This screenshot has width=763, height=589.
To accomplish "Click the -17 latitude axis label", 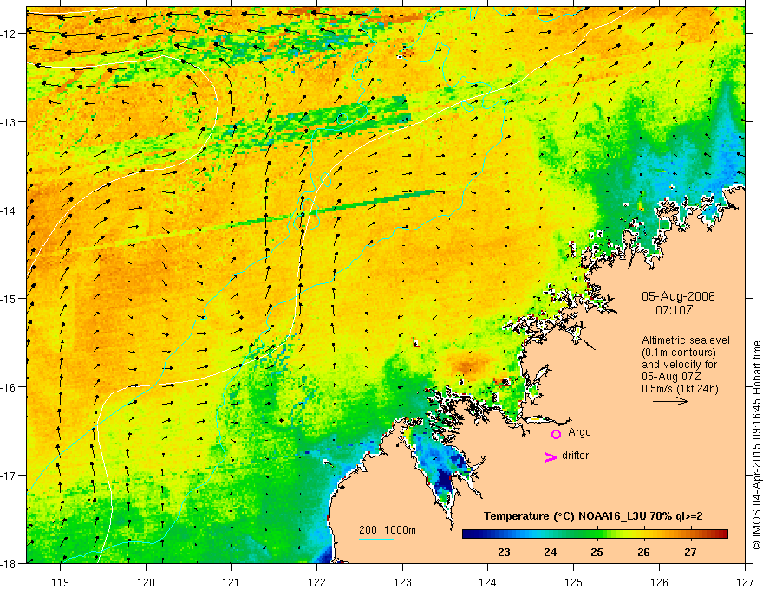I will [x=10, y=475].
